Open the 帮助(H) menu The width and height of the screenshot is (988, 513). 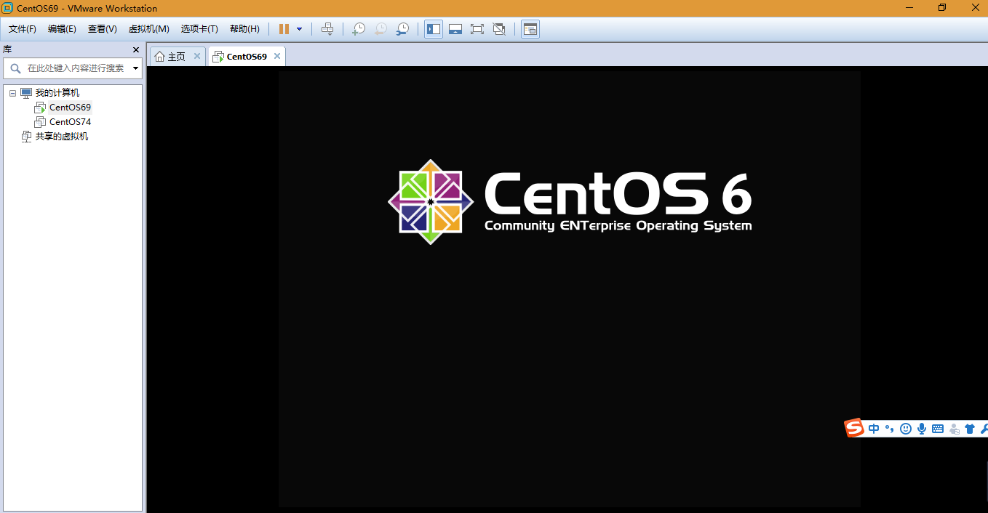(244, 29)
